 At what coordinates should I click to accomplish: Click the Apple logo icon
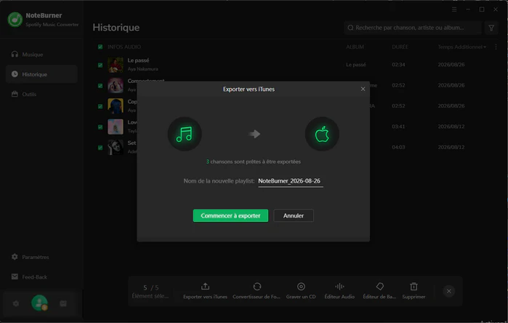(x=322, y=134)
